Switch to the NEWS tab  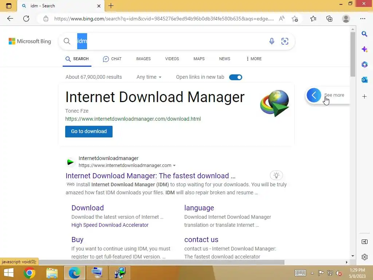[x=224, y=59]
